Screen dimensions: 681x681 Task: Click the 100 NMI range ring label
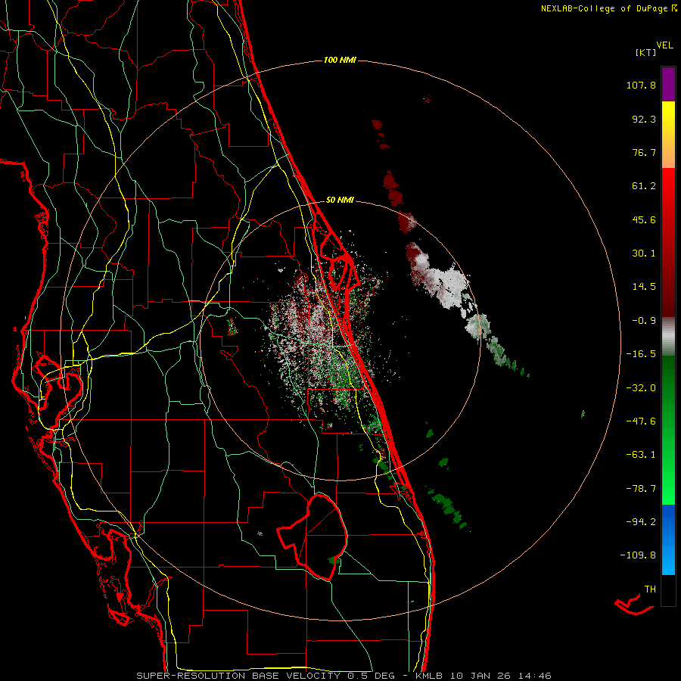tap(340, 60)
